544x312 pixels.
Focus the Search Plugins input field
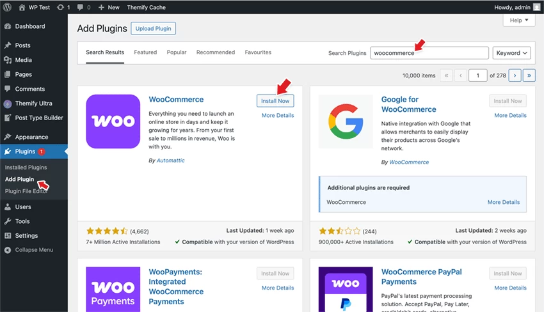429,53
